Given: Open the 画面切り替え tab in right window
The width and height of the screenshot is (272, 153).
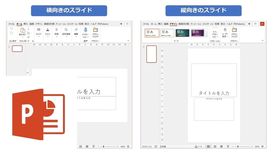Looking at the screenshot, I should (x=184, y=24).
